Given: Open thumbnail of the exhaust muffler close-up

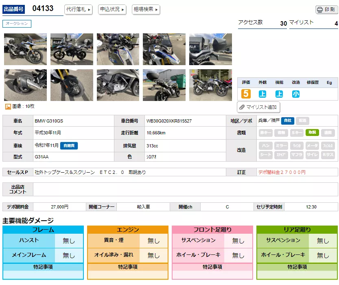Looking at the screenshot, I should coord(25,85).
